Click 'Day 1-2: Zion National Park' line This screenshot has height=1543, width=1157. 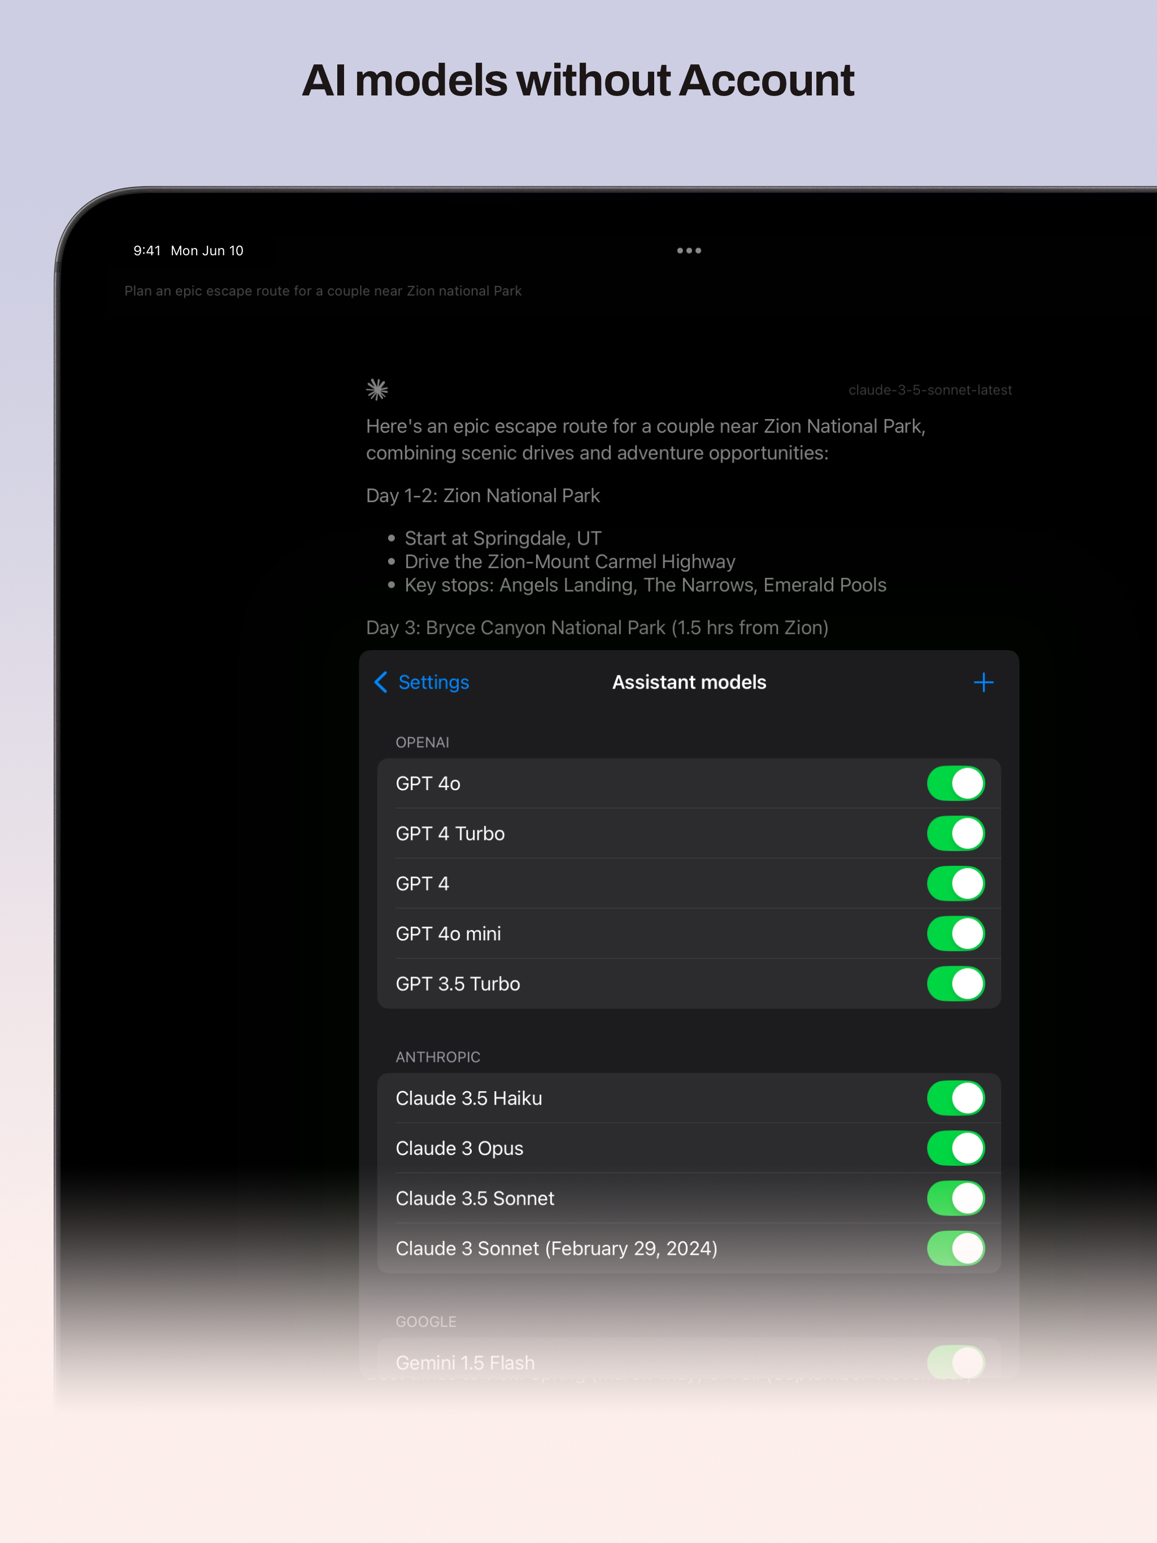click(483, 496)
